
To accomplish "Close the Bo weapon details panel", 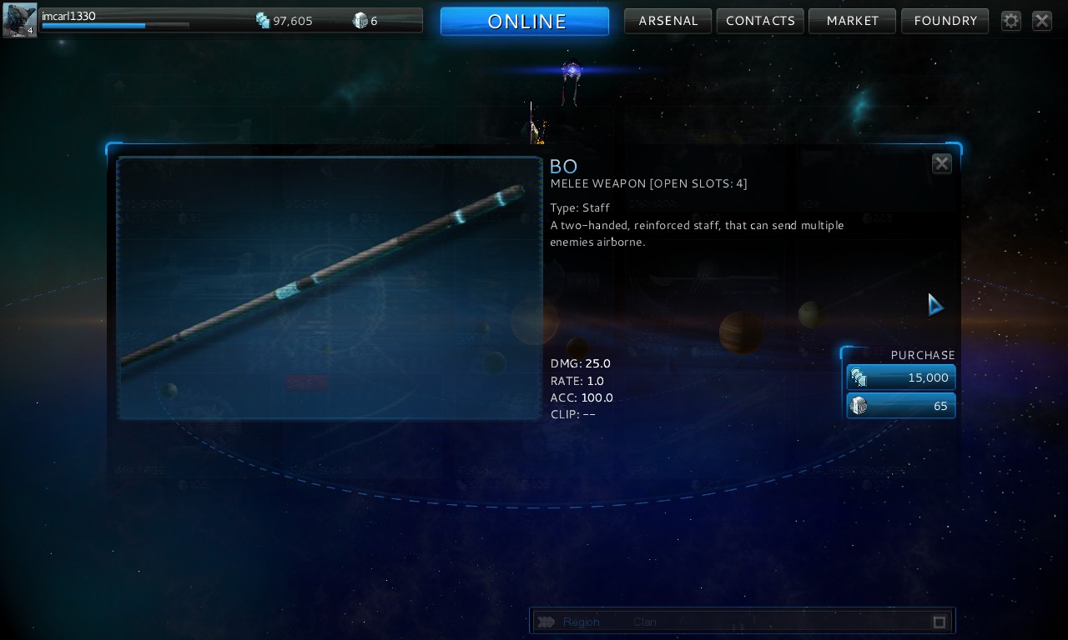I will [942, 163].
